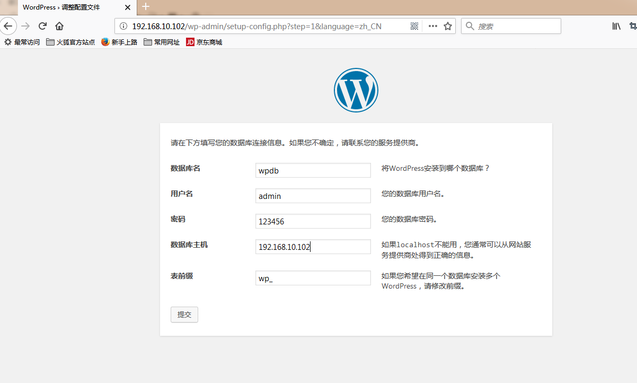
Task: Click the 表前缀 label
Action: [182, 276]
